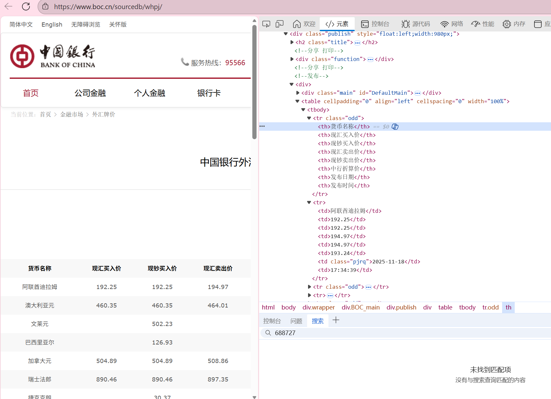This screenshot has width=551, height=399.
Task: Click the 货币名称 table header
Action: tap(40, 269)
